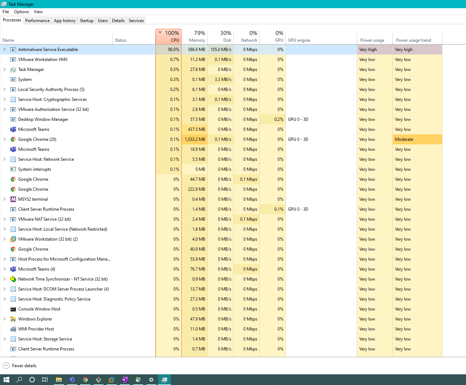Image resolution: width=466 pixels, height=385 pixels.
Task: Open the Options menu
Action: pos(21,11)
